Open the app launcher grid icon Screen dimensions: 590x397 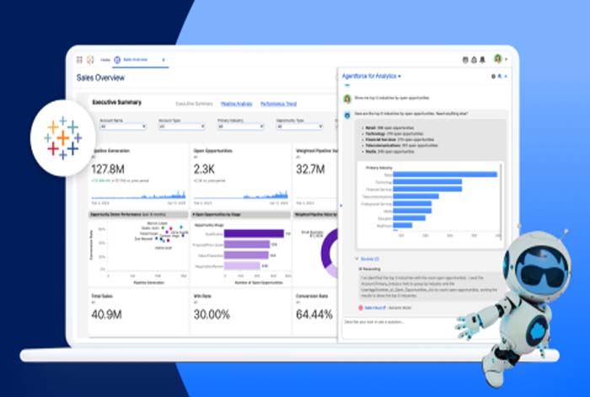[x=79, y=60]
